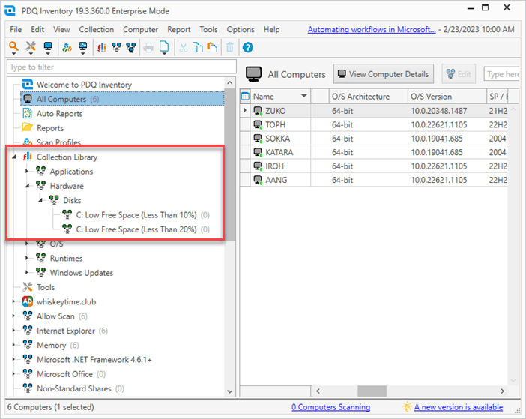Select the Non-Standard Shares collection
Screen dimensions: 526x419
73,388
